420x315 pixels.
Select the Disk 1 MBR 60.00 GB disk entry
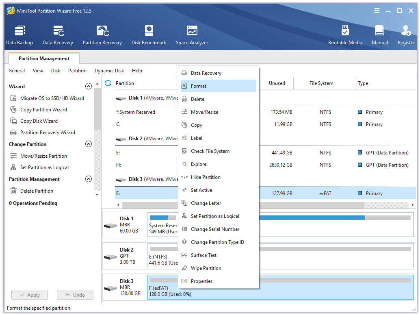125,225
